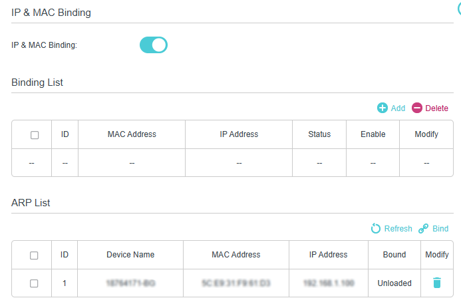
Task: Click the Enable column header
Action: pyautogui.click(x=373, y=134)
